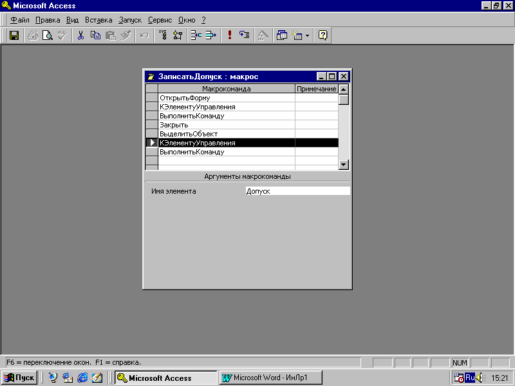The image size is (515, 386).
Task: Click the Single Step toolbar icon
Action: coord(245,35)
